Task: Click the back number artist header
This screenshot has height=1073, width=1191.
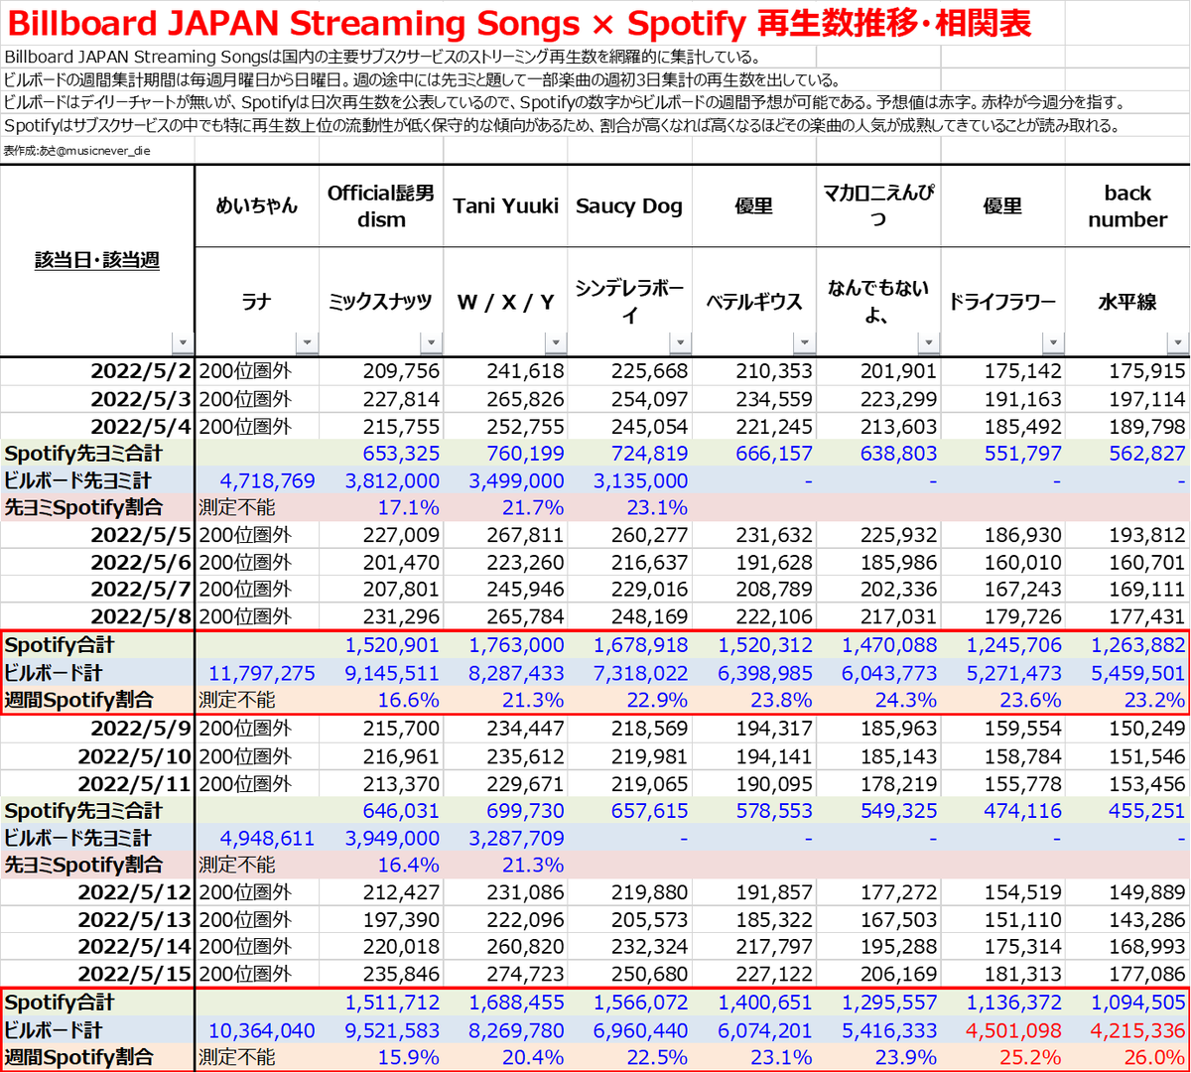Action: pos(1127,205)
